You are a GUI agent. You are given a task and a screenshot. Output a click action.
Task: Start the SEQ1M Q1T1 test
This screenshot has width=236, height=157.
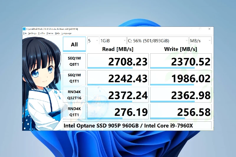pos(74,78)
